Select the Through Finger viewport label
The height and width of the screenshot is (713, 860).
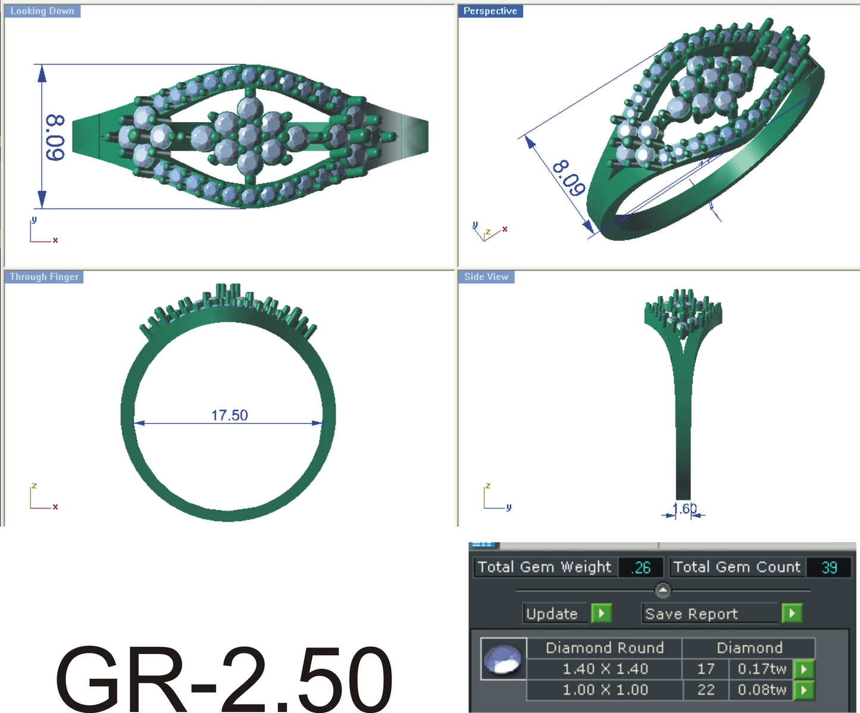44,276
